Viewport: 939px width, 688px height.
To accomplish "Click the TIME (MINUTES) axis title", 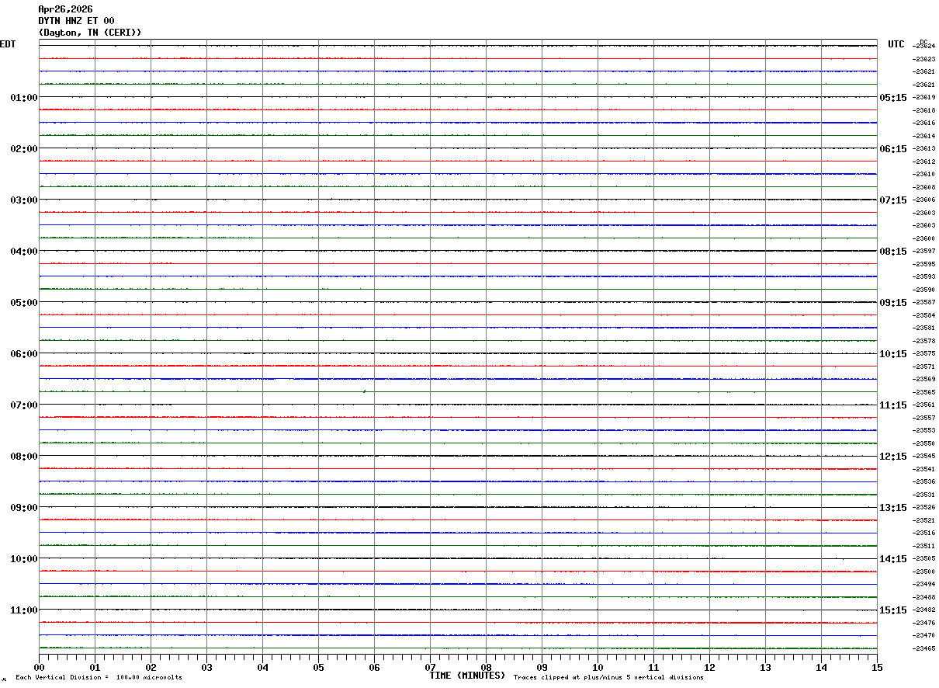I will pyautogui.click(x=467, y=676).
